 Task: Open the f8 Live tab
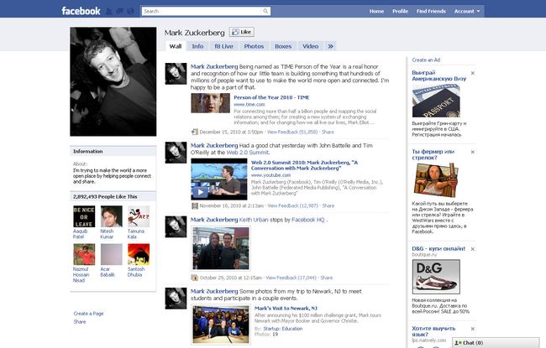(x=223, y=46)
